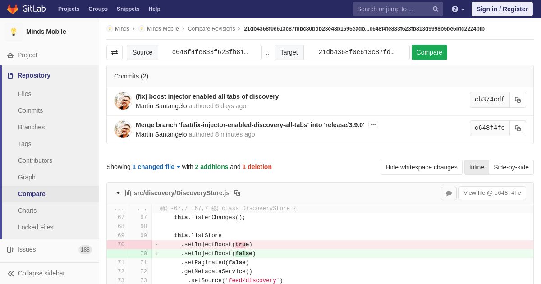Click View file @ c648f4fe
Screen dimensions: 541x284
tap(492, 193)
